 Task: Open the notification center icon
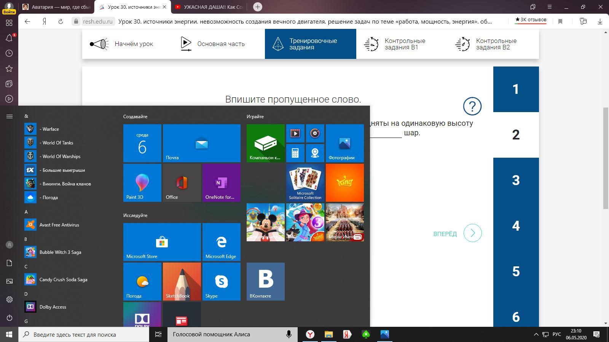click(596, 334)
